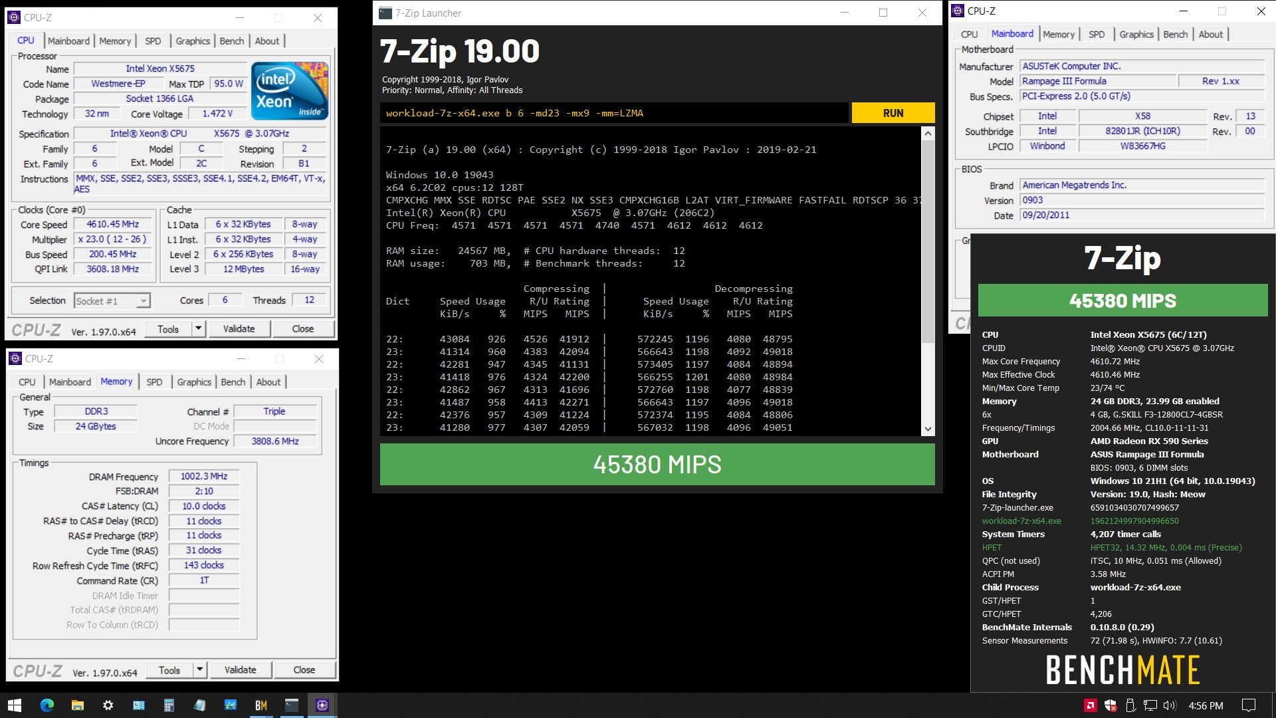The image size is (1276, 718).
Task: Click the Core Voltage 1.472 V value
Action: click(x=217, y=114)
